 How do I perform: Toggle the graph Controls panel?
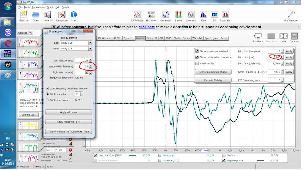[294, 36]
